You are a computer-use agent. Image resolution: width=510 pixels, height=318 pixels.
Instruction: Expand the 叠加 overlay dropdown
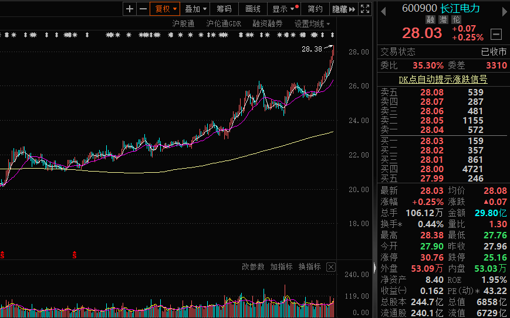click(x=195, y=9)
